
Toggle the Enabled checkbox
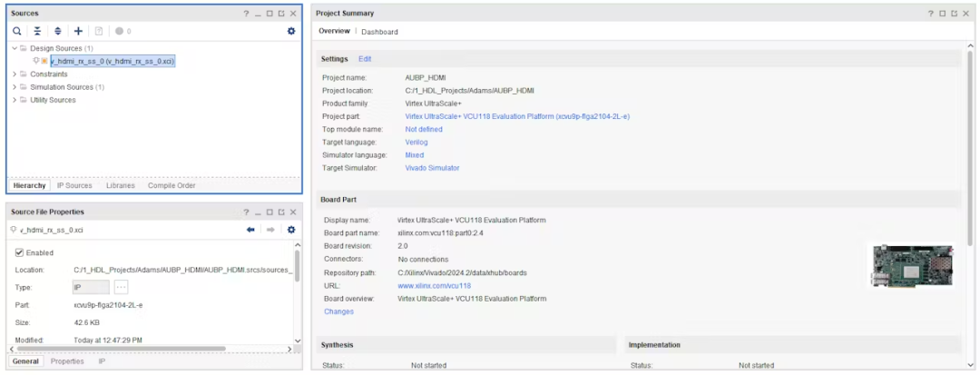tap(20, 252)
